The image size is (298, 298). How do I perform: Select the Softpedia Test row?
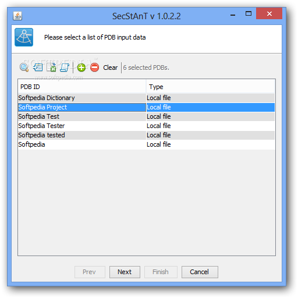[x=147, y=116]
